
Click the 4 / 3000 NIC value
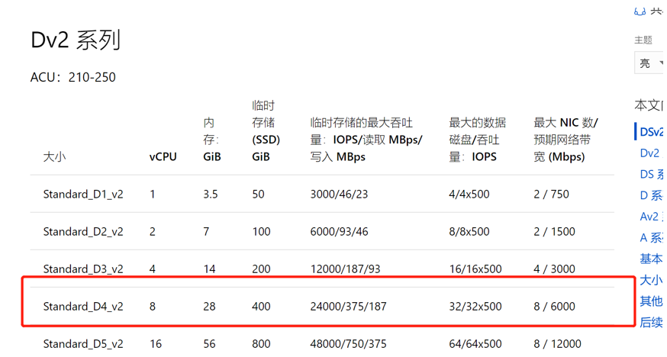[554, 269]
